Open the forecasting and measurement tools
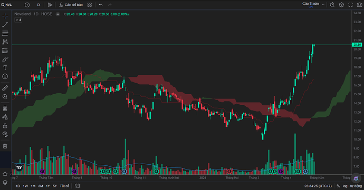 [5, 51]
